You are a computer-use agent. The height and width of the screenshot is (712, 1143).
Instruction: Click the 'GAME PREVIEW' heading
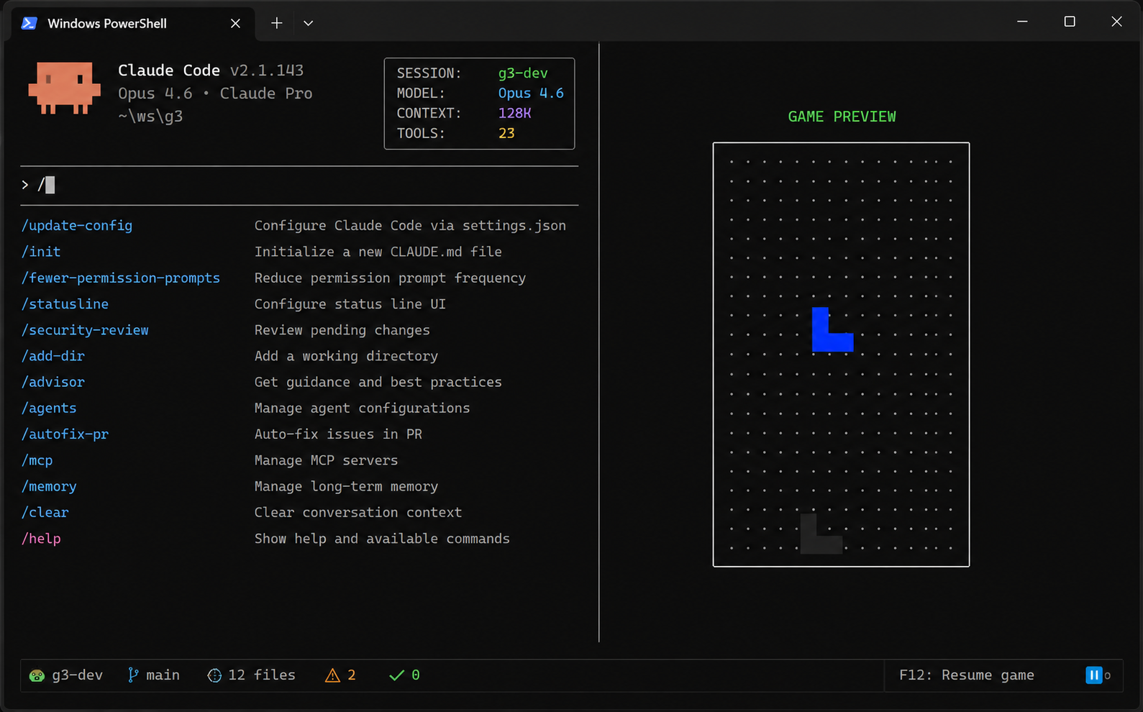pyautogui.click(x=842, y=117)
